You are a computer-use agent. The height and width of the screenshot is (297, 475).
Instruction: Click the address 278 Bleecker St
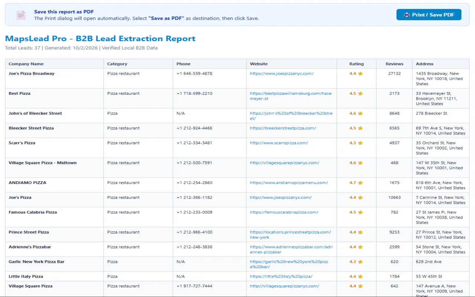(x=431, y=114)
